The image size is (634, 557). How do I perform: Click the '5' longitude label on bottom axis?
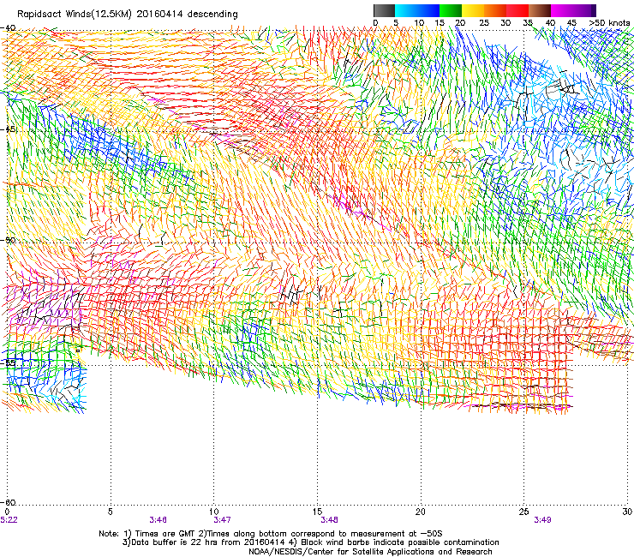point(111,512)
